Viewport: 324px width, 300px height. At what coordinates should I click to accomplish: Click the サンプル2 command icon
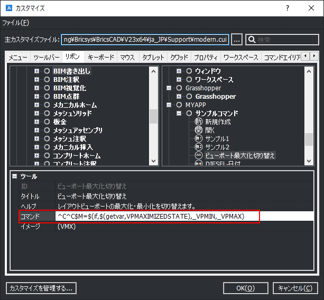199,147
